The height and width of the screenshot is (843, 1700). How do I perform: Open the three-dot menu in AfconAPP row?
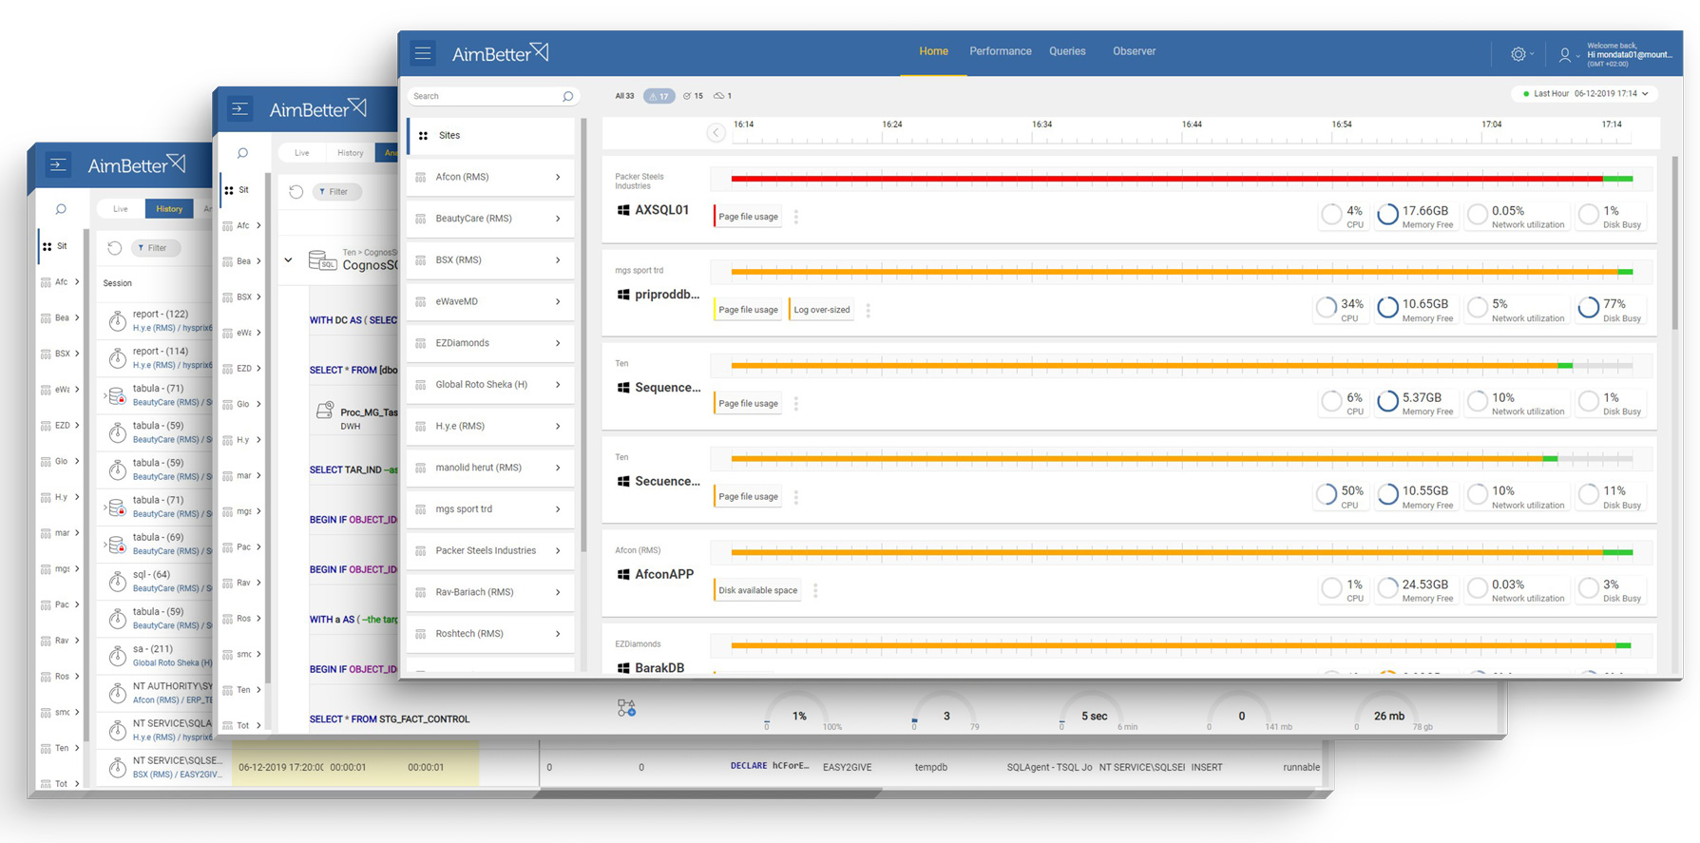[815, 590]
